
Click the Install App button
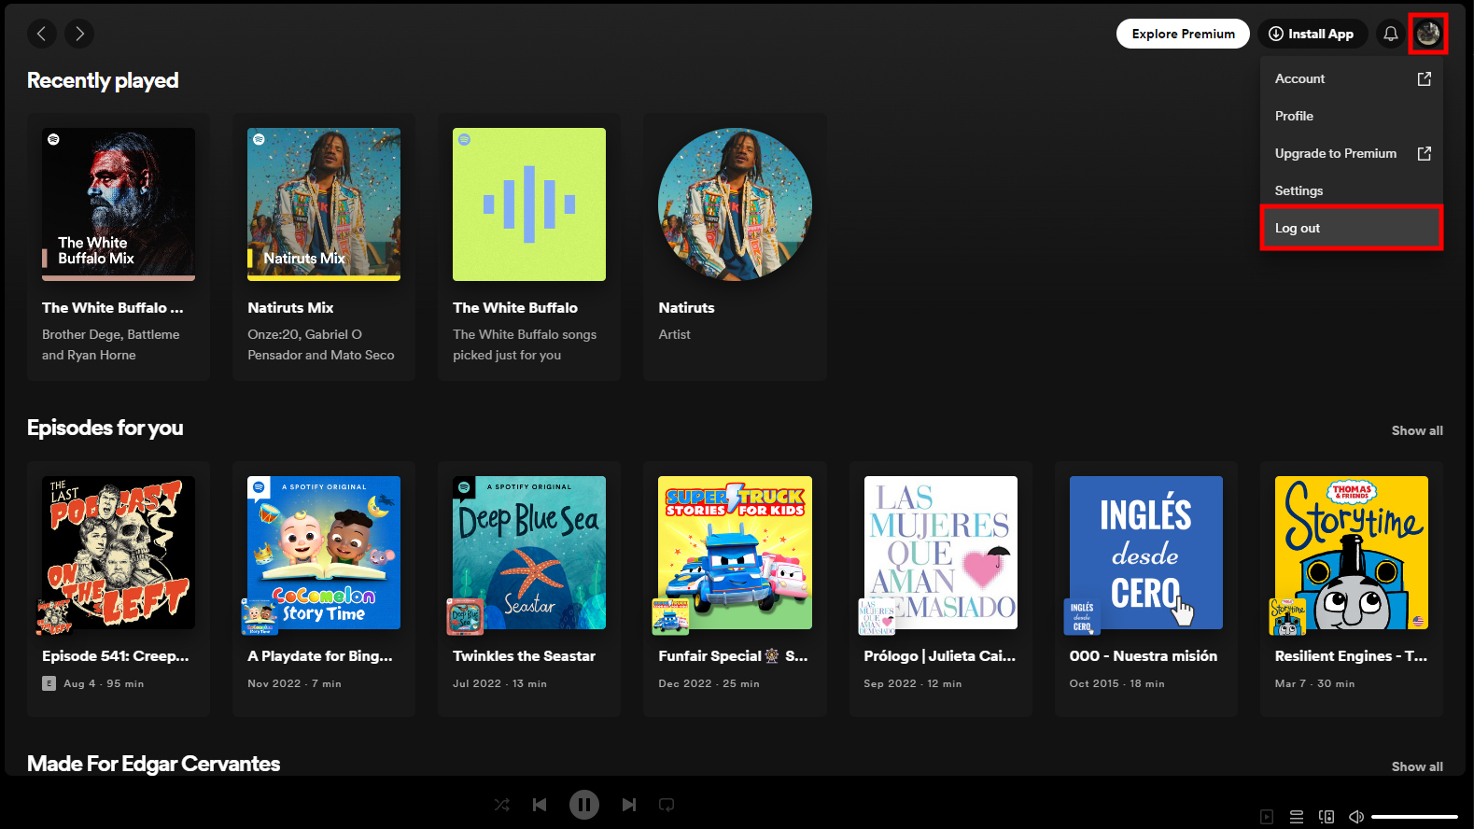(x=1312, y=35)
